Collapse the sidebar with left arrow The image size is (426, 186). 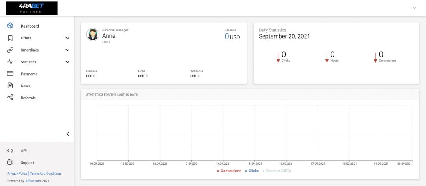(x=67, y=134)
